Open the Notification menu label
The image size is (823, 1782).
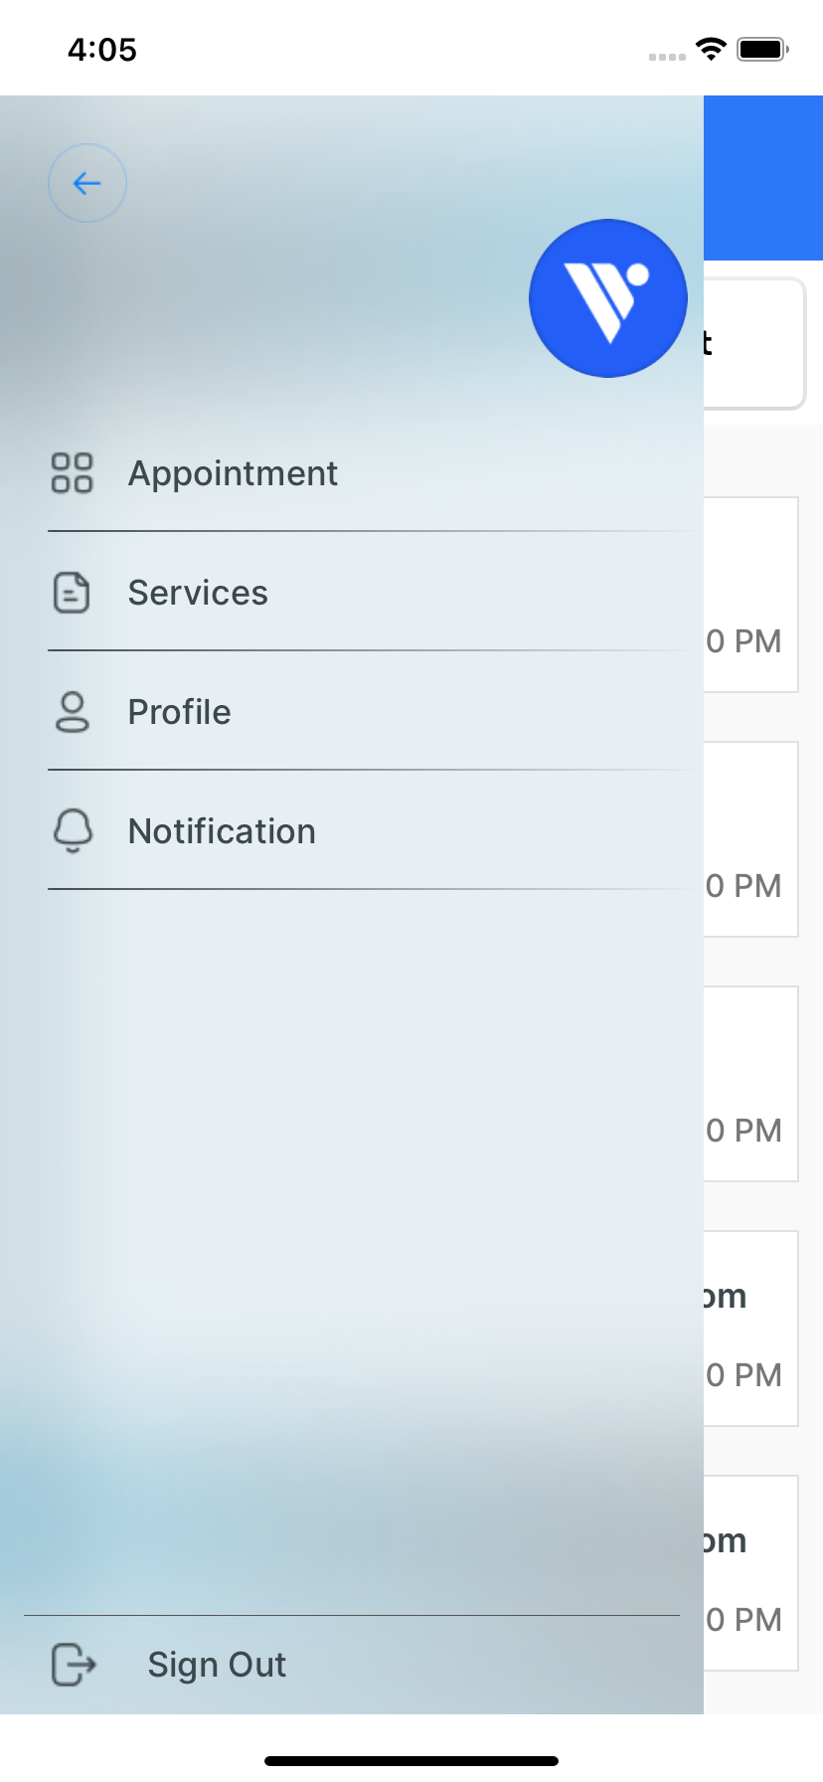click(222, 831)
